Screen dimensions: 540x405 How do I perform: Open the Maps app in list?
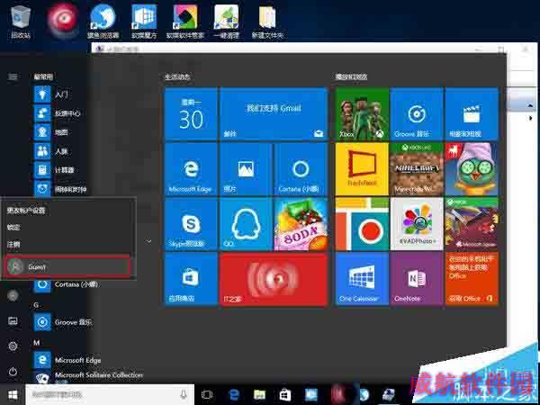tap(51, 132)
